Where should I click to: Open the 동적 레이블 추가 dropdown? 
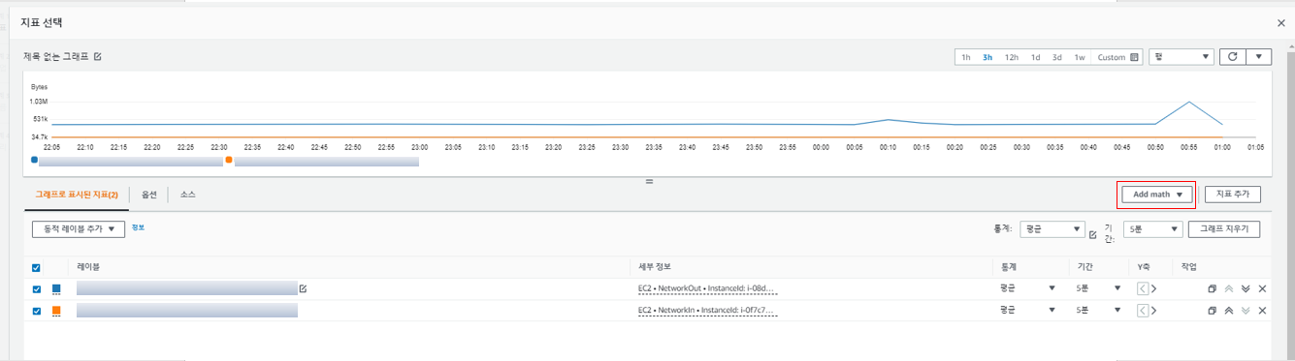[79, 229]
